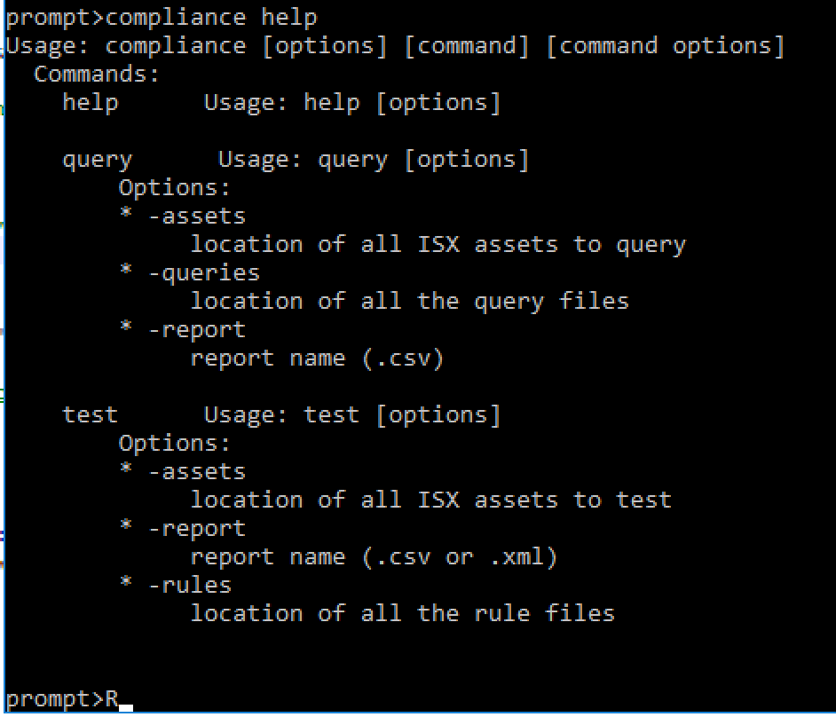836x717 pixels.
Task: Click the 'compliance help' command text
Action: pos(211,17)
